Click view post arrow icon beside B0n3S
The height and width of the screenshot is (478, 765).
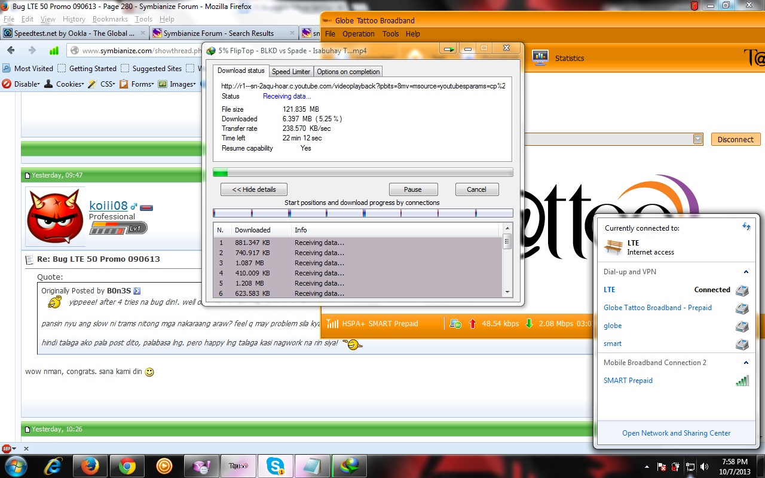pos(137,291)
